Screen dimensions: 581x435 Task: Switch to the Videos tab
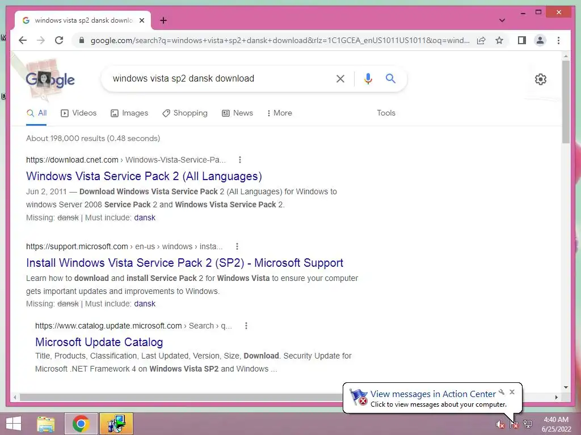pyautogui.click(x=78, y=113)
